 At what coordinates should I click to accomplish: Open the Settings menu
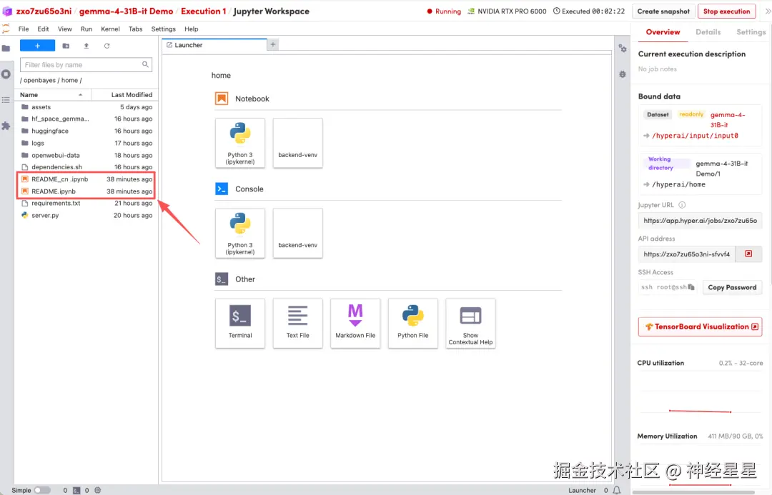164,29
